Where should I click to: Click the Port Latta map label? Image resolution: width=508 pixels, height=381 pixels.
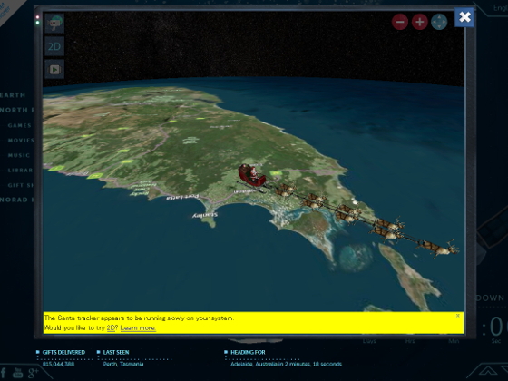click(x=182, y=197)
